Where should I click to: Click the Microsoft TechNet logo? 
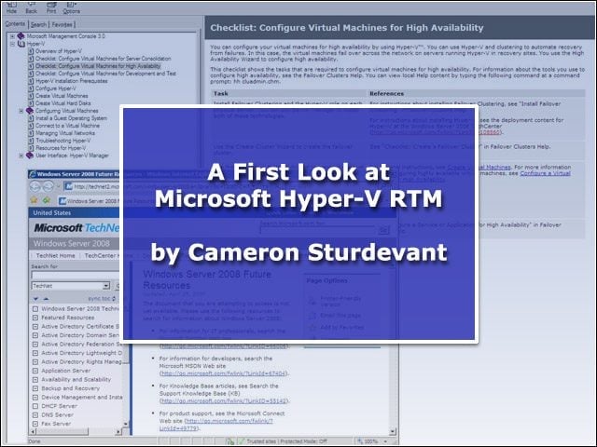pos(76,228)
